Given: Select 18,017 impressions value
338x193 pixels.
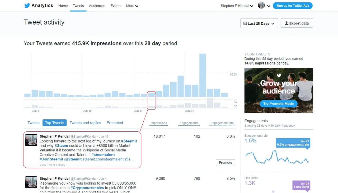Looking at the screenshot, I should coord(159,136).
